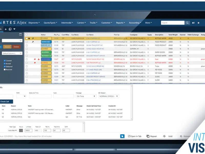Check the row checkbox for Pro 10176
205x154 pixels.
click(27, 42)
